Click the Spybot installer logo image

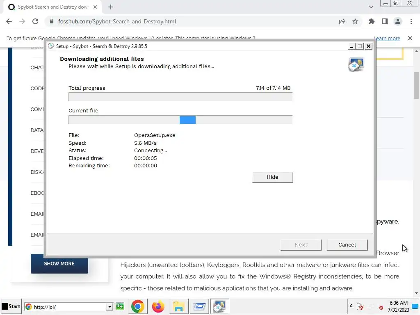coord(356,64)
